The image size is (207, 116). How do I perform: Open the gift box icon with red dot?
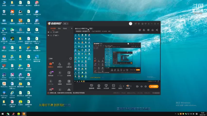tap(140, 30)
